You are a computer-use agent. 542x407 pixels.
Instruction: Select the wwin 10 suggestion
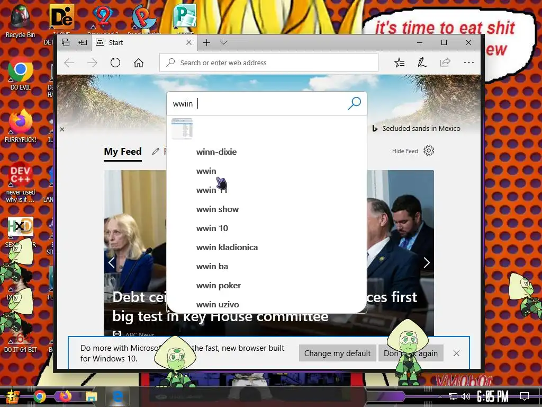coord(212,228)
